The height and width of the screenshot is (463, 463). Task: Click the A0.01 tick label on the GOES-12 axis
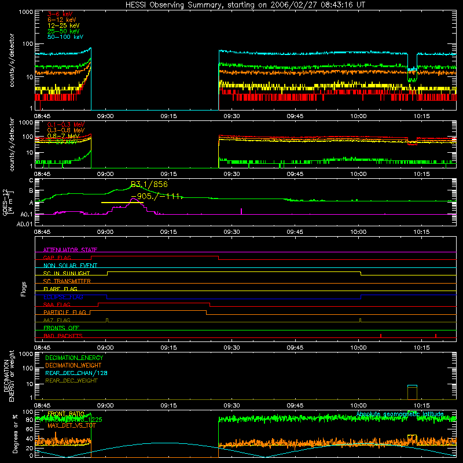pos(24,225)
